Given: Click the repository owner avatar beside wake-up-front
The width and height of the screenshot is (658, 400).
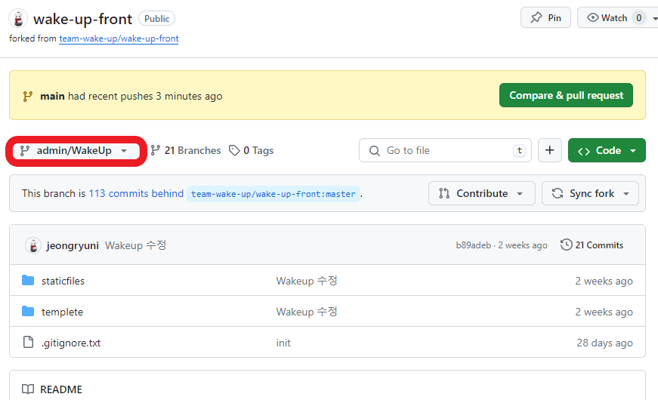Looking at the screenshot, I should 18,19.
